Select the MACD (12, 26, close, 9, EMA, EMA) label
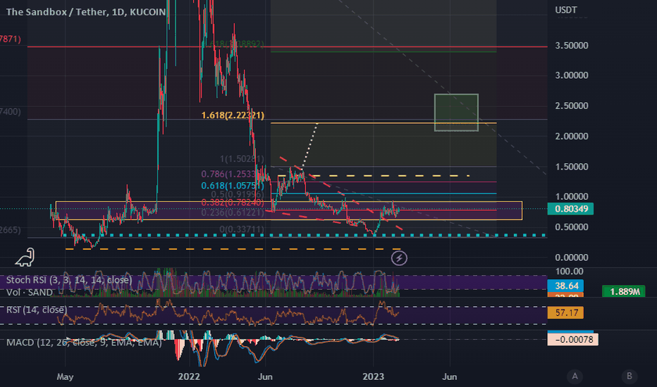 pos(84,342)
